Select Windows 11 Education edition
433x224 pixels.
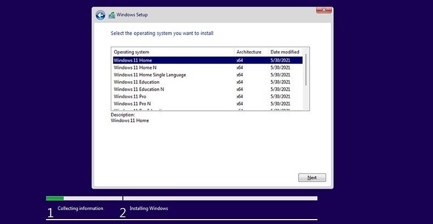[208, 82]
